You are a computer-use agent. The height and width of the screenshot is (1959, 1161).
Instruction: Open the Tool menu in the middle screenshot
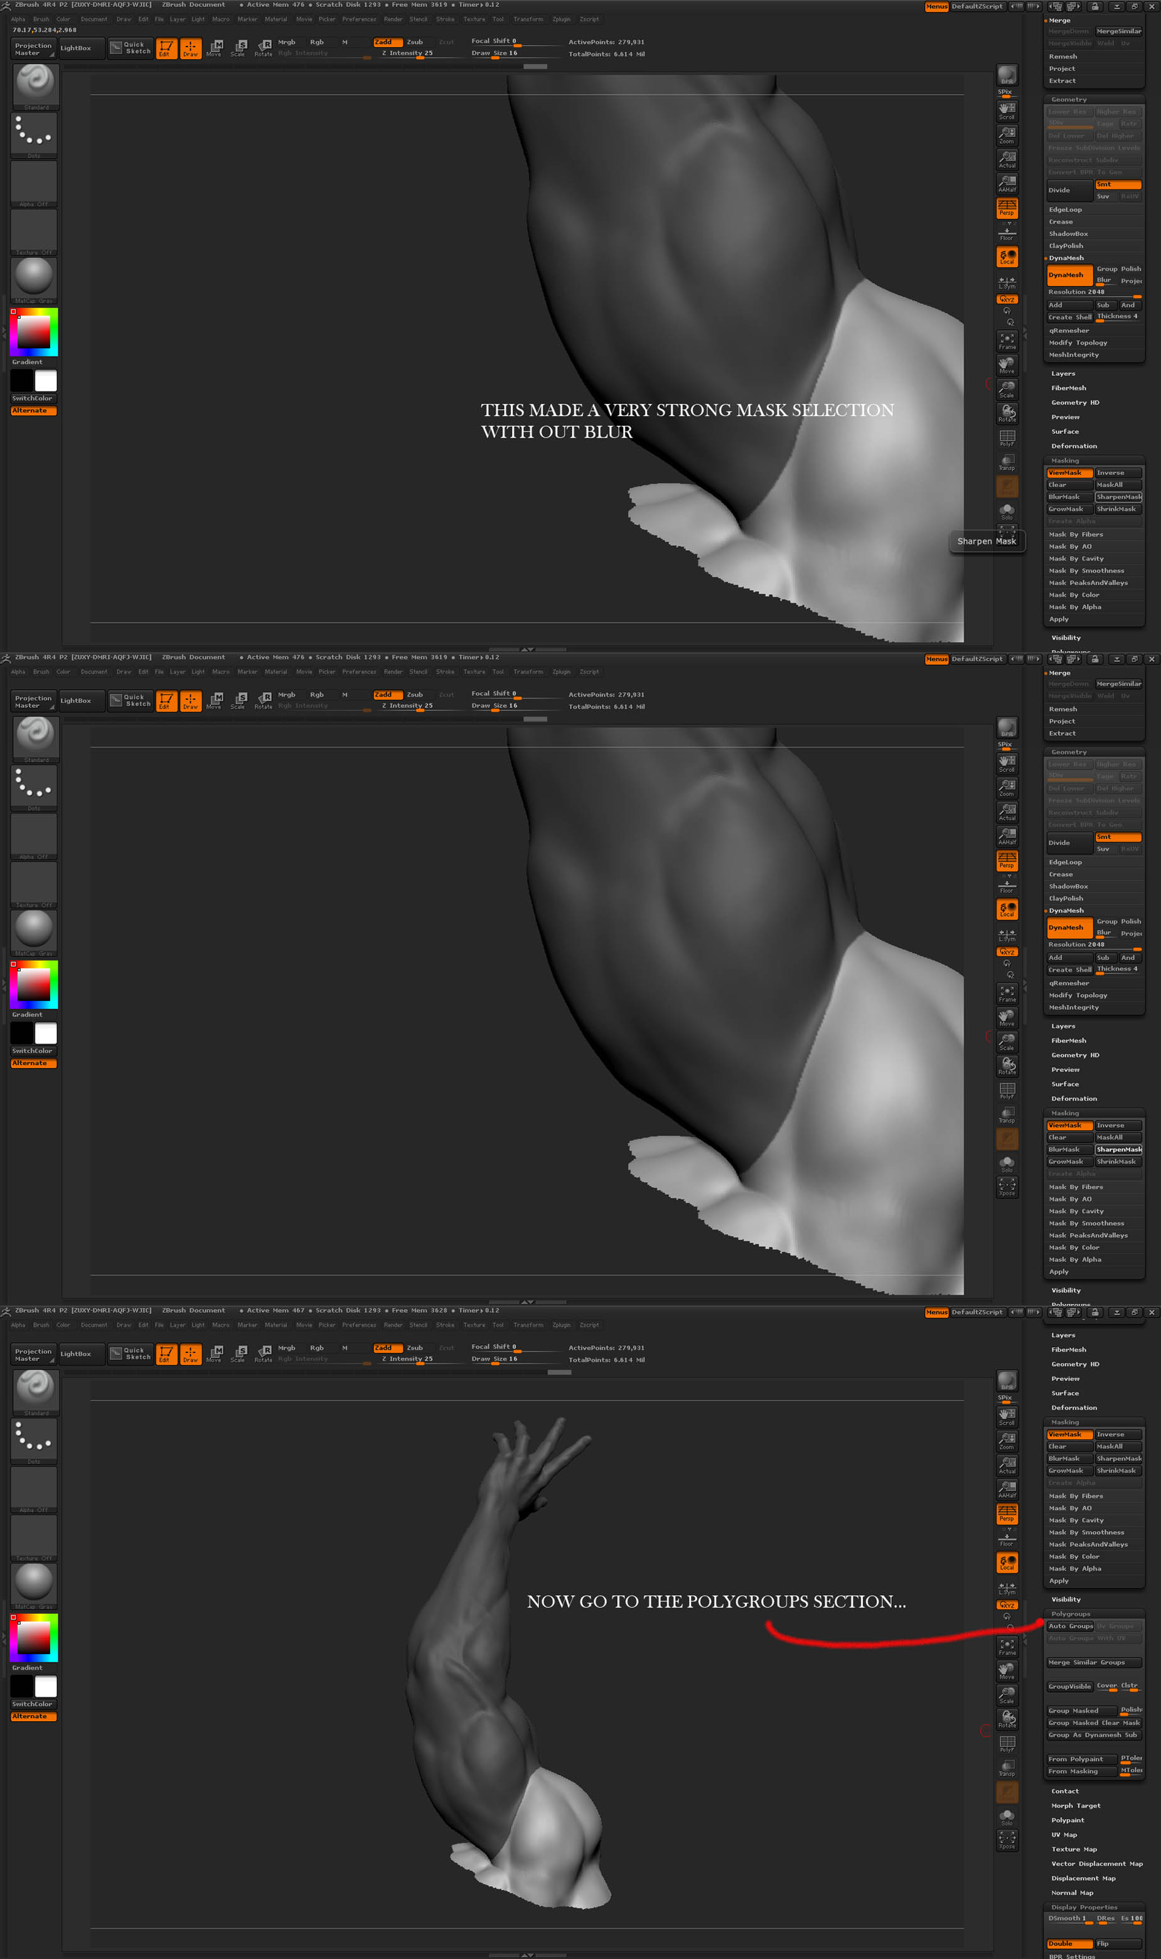[498, 672]
